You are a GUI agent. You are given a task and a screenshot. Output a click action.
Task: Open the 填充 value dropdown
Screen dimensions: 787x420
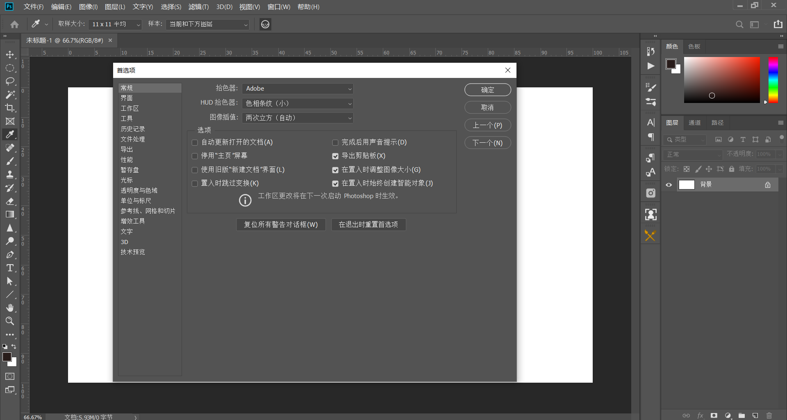coord(779,169)
